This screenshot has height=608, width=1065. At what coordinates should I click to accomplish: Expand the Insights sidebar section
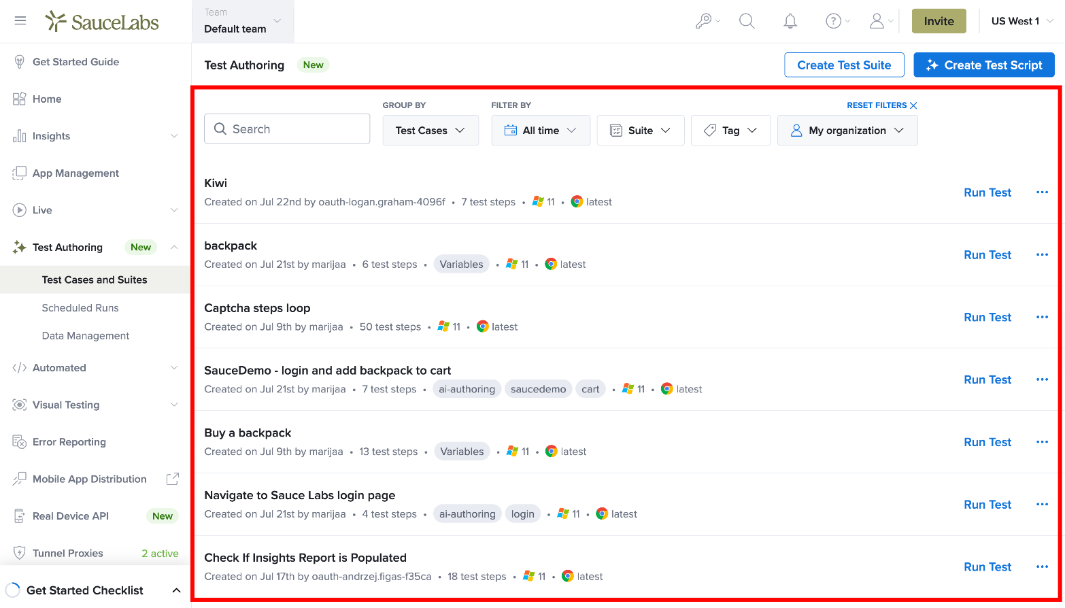[x=174, y=136]
